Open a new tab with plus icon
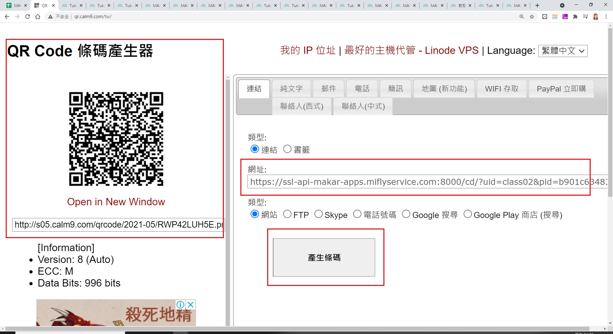Viewport: 613px width, 334px height. click(x=537, y=5)
